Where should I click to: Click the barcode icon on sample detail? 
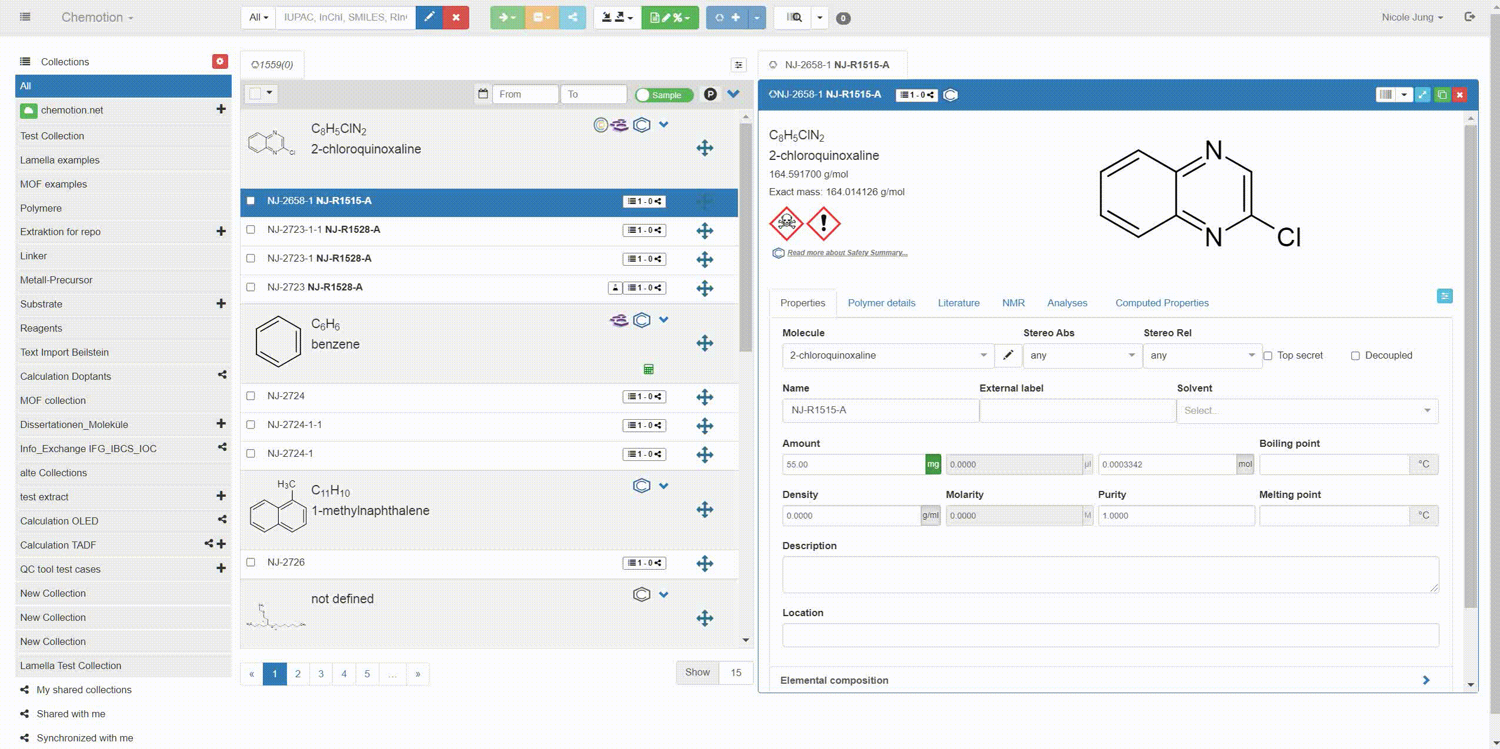coord(1387,95)
